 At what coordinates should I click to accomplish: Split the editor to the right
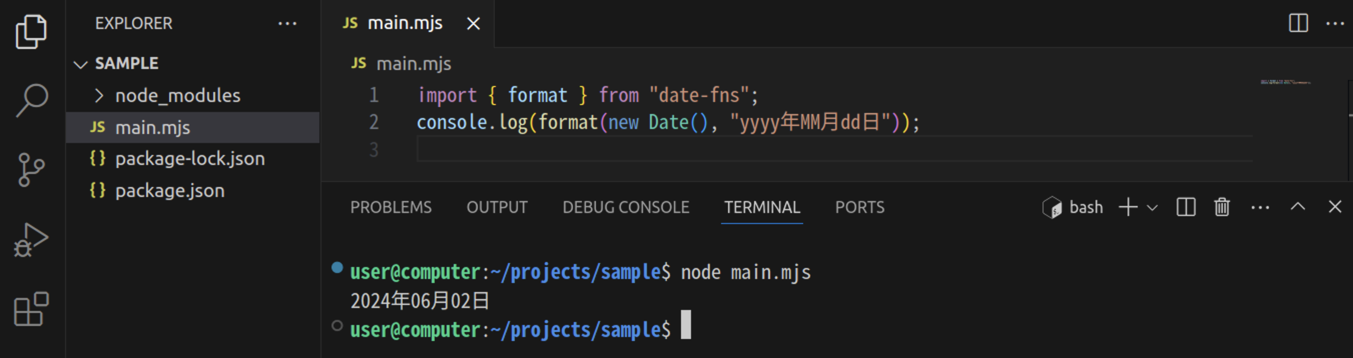tap(1298, 23)
